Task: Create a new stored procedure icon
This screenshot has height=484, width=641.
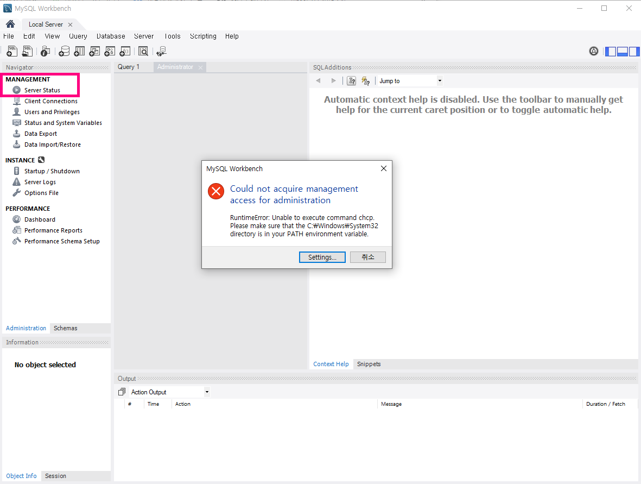Action: 110,51
